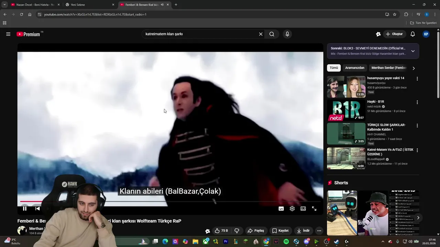Image resolution: width=440 pixels, height=247 pixels.
Task: Open Katrei-Matem Vs ArTizZ video title
Action: [390, 152]
